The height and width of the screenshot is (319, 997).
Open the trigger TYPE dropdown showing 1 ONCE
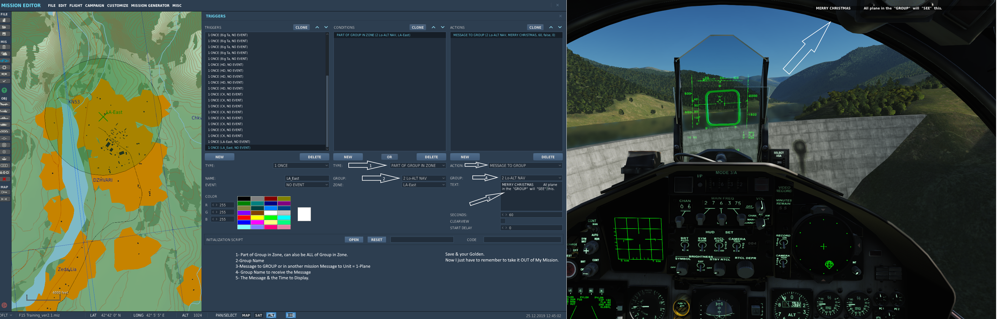[301, 165]
